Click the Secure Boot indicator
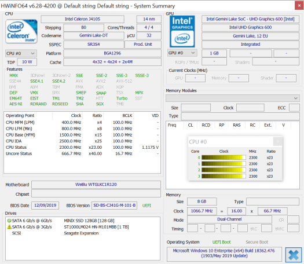Viewport: 304px width, 264px height. click(x=257, y=242)
